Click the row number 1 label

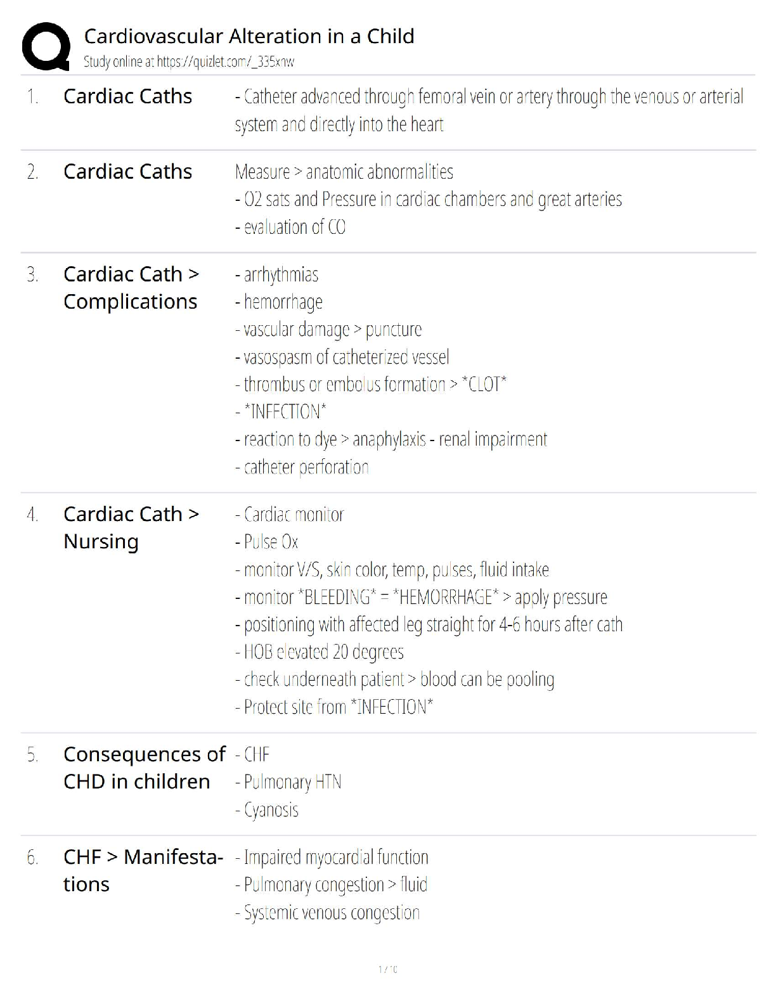click(32, 97)
